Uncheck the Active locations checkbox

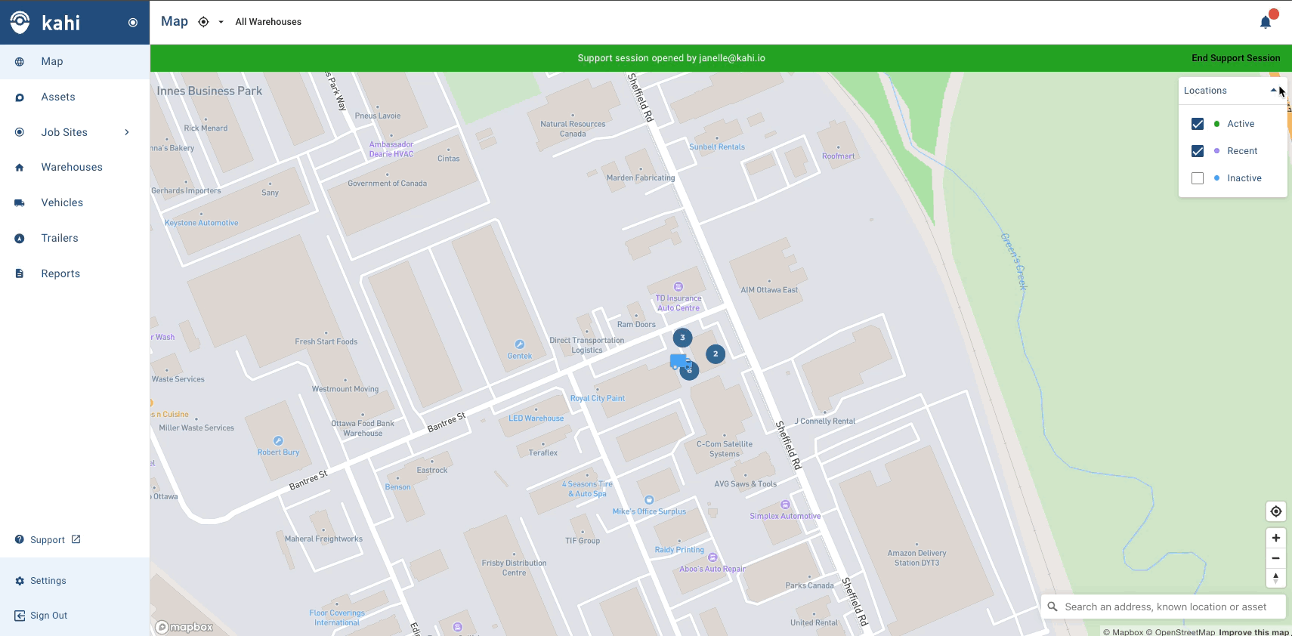[x=1198, y=124]
